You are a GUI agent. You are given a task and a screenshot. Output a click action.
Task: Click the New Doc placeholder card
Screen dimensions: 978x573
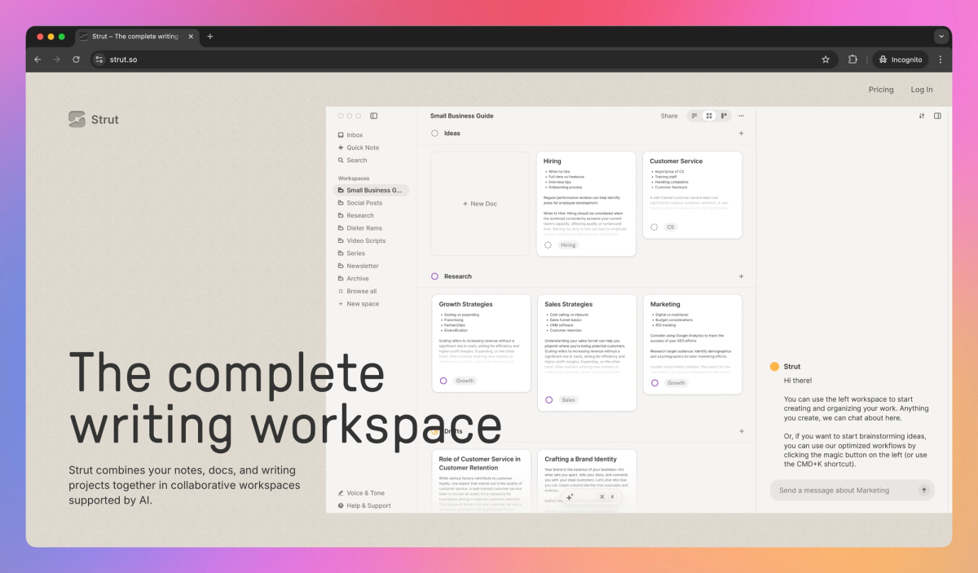480,204
